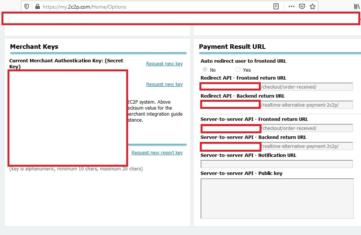Viewport: 361px width, 235px height.
Task: Click the 'Payment Result URL' section heading
Action: pos(232,47)
